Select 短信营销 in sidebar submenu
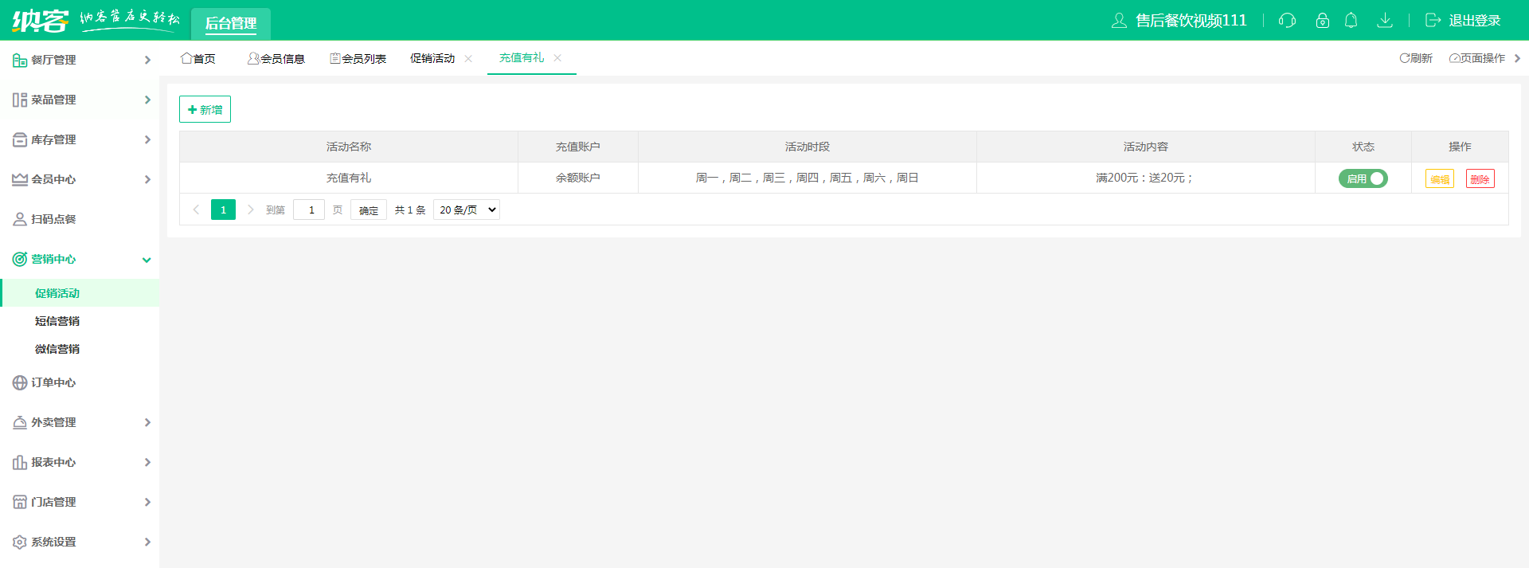Viewport: 1529px width, 568px height. click(x=57, y=321)
